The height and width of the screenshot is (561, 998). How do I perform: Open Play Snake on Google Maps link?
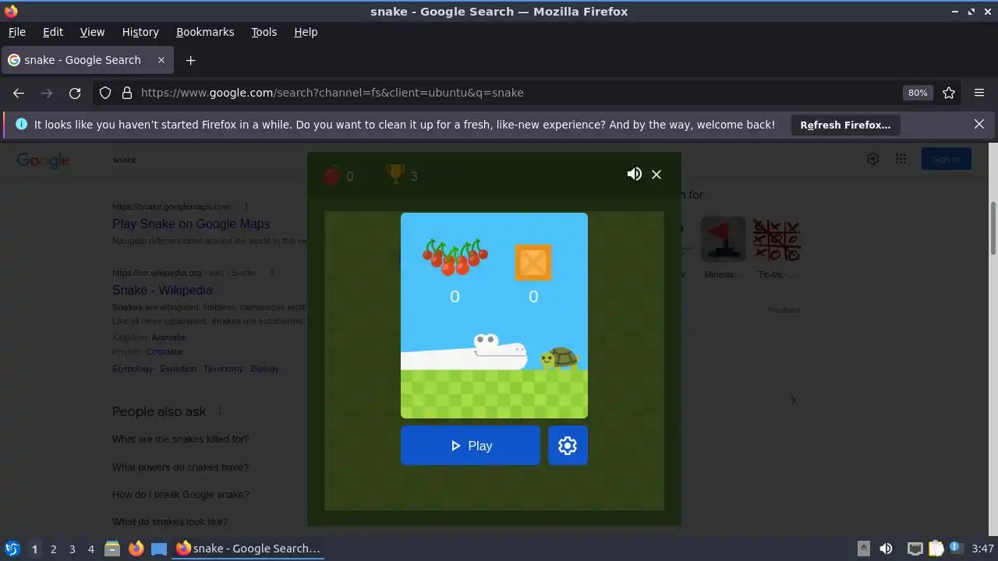pyautogui.click(x=191, y=224)
